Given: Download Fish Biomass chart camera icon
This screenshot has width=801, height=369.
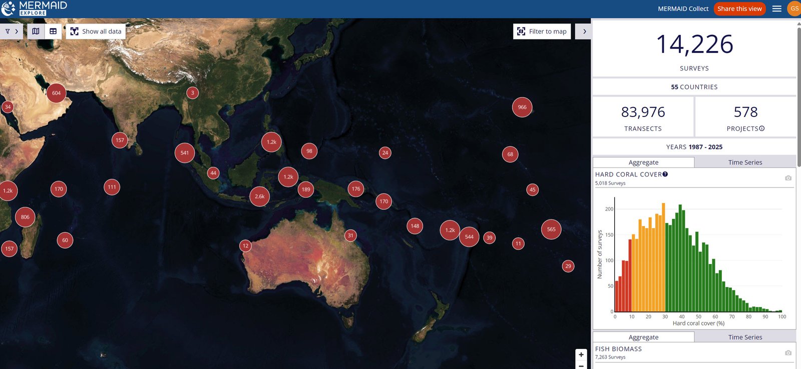Looking at the screenshot, I should (788, 353).
